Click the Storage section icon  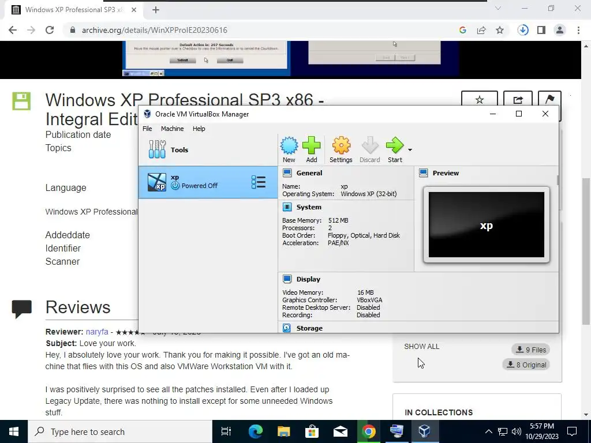coord(287,328)
